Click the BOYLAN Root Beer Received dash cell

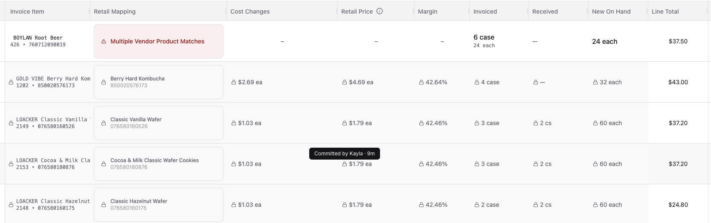tap(535, 42)
